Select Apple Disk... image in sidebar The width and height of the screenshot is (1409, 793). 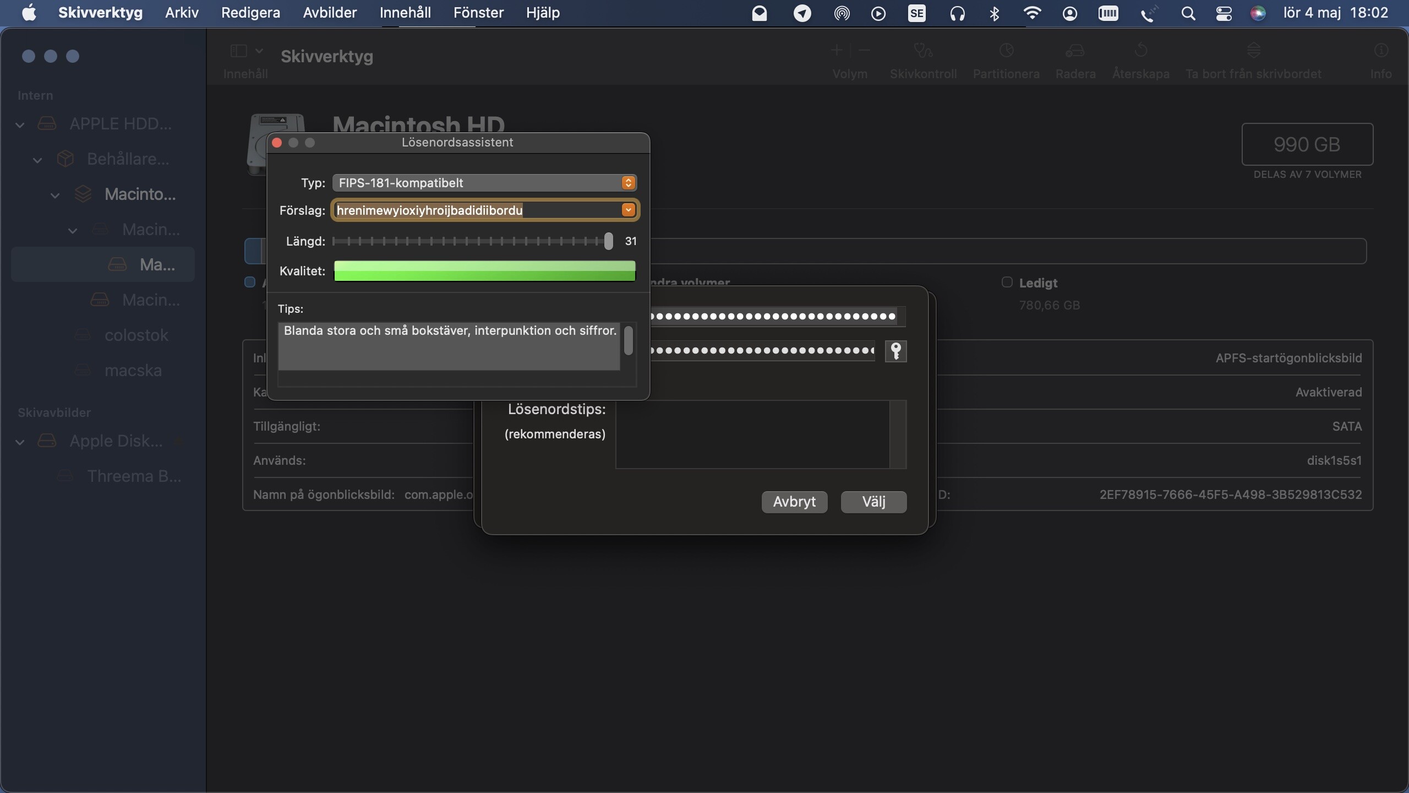pos(102,441)
